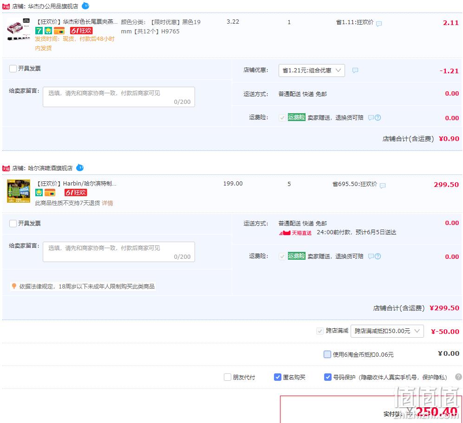
Task: Enable 使用6淘金币抵扣0.06元 checkbox
Action: click(x=327, y=354)
